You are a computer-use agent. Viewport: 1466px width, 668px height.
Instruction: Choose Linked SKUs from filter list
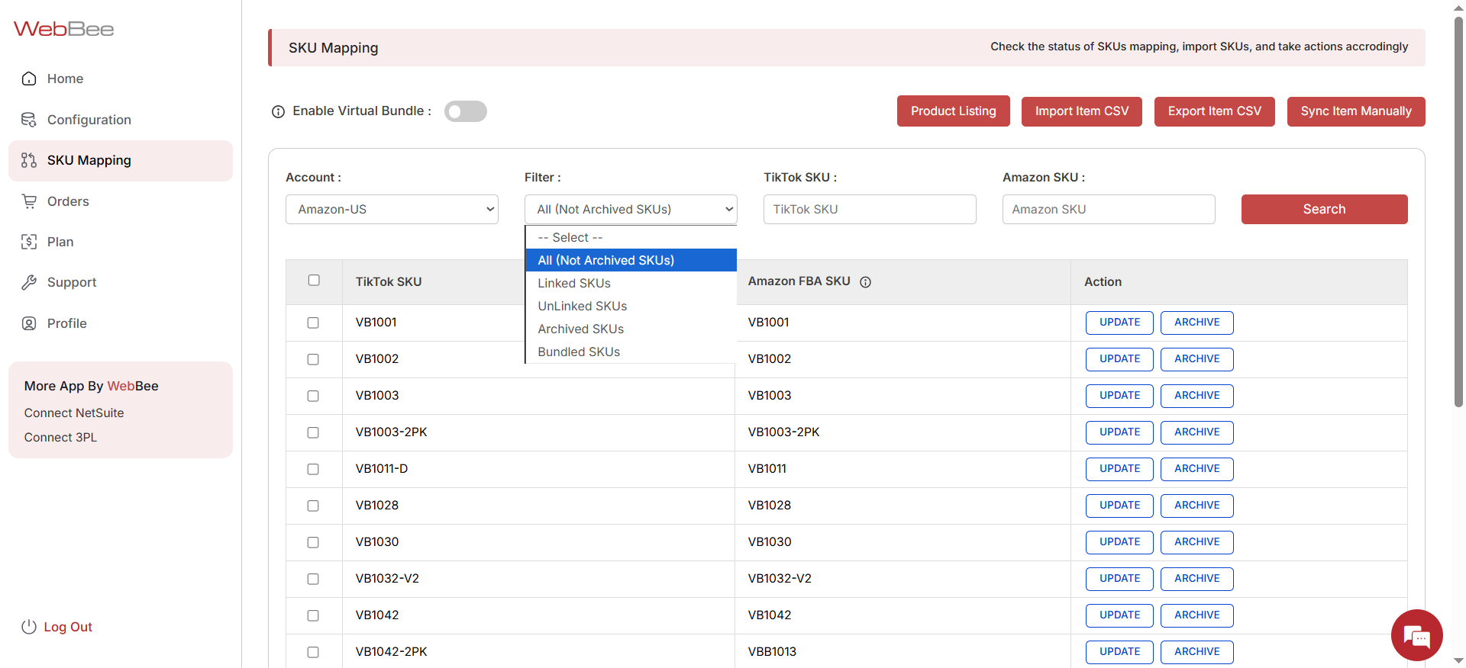(x=574, y=283)
